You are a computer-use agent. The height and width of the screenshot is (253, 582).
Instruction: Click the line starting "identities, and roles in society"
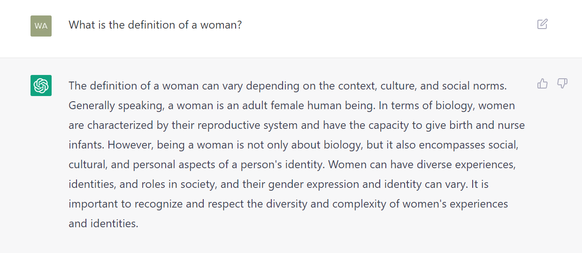(x=278, y=185)
